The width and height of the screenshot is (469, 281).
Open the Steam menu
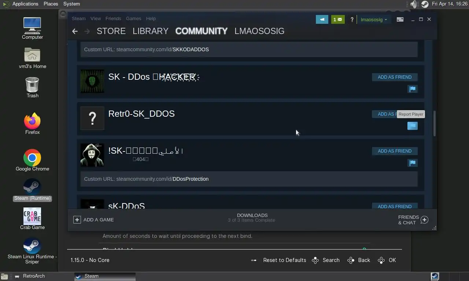79,18
